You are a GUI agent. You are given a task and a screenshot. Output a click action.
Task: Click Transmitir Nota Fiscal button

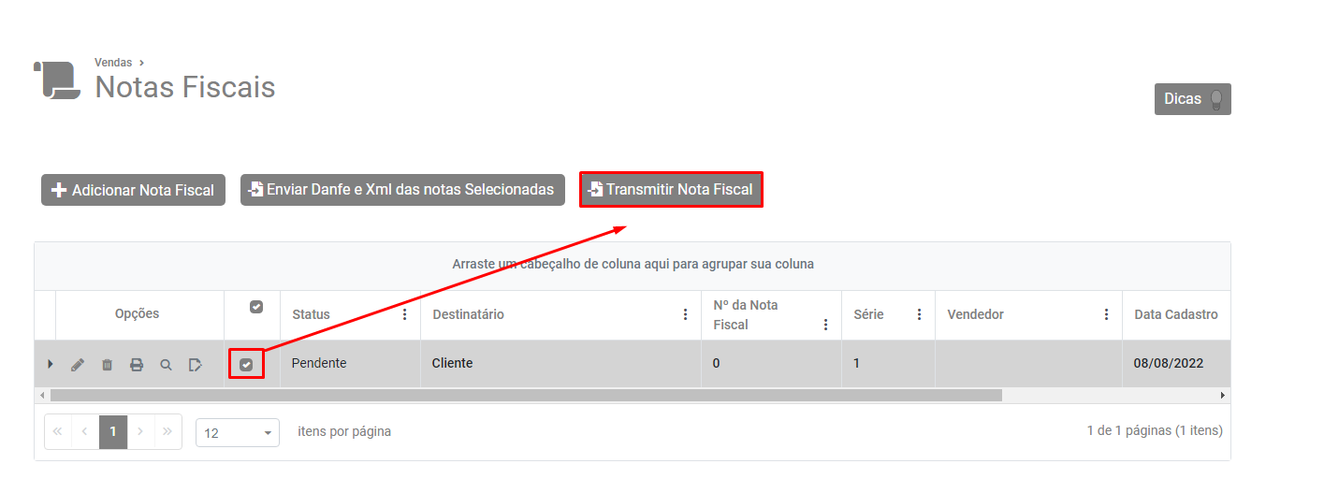(x=671, y=189)
